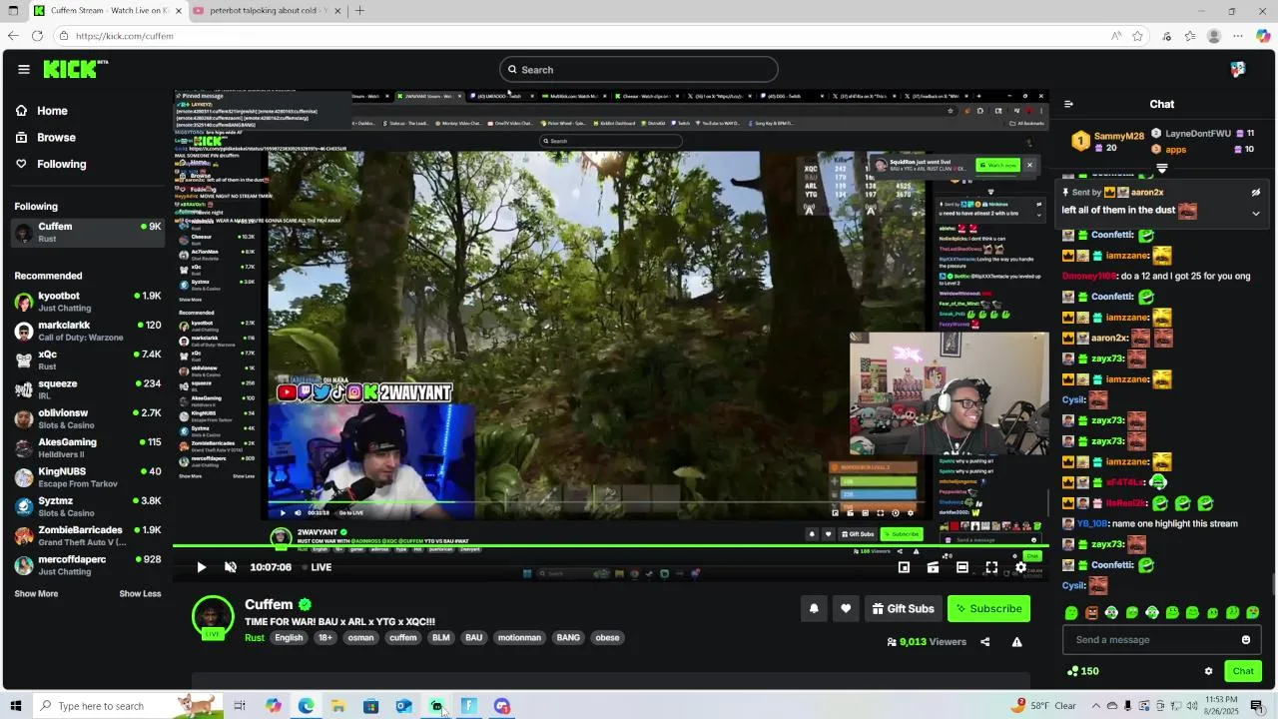Play the stream with the play button
1278x719 pixels.
[x=201, y=567]
